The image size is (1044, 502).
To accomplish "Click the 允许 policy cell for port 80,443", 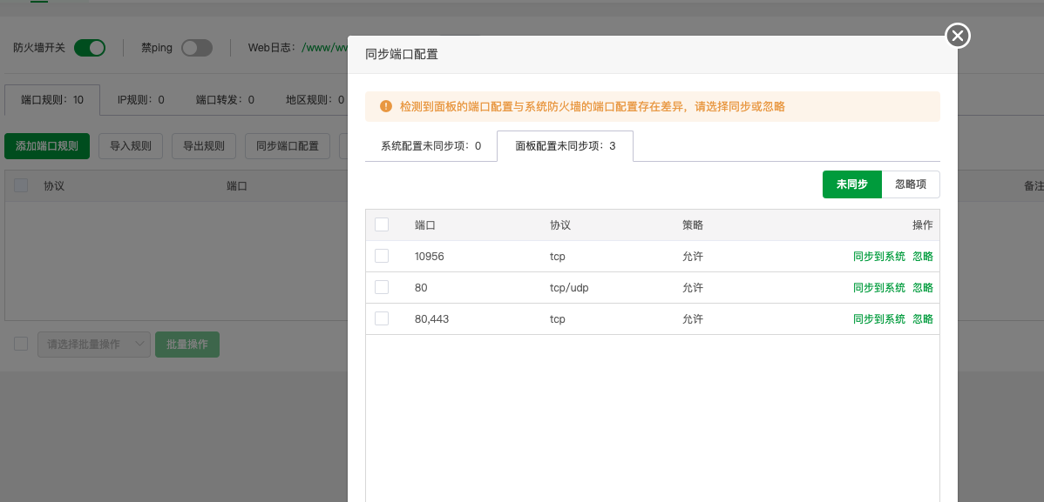I will tap(693, 318).
